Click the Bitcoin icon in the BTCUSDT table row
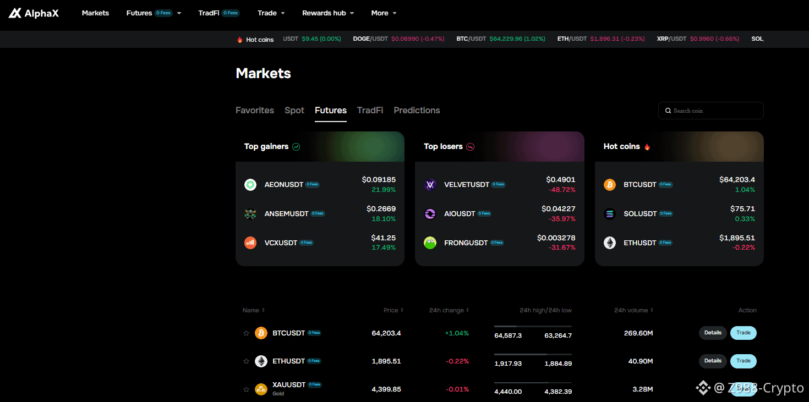809x402 pixels. (x=261, y=333)
